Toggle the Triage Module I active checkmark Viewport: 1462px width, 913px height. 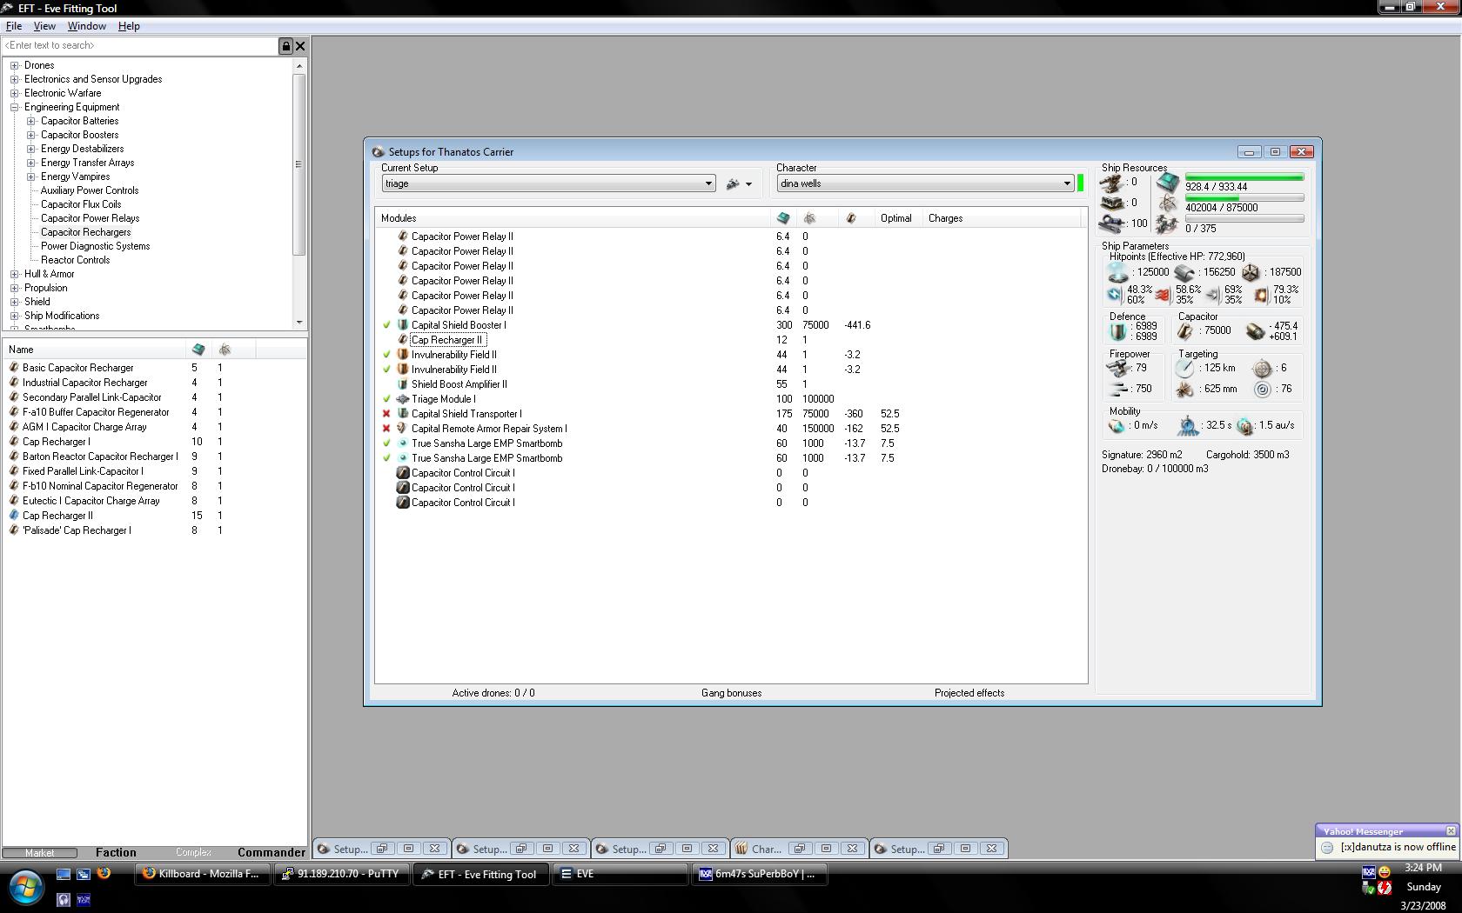[x=387, y=399]
